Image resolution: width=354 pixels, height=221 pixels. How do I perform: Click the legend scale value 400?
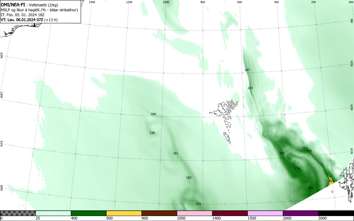point(74,218)
